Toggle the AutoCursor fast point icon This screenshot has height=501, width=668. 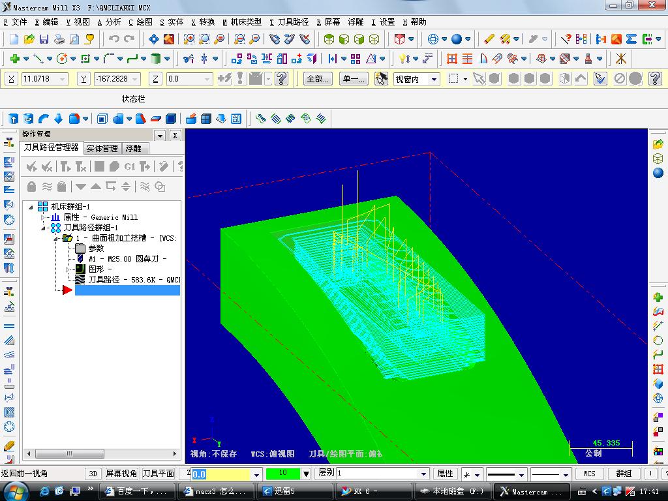[224, 78]
